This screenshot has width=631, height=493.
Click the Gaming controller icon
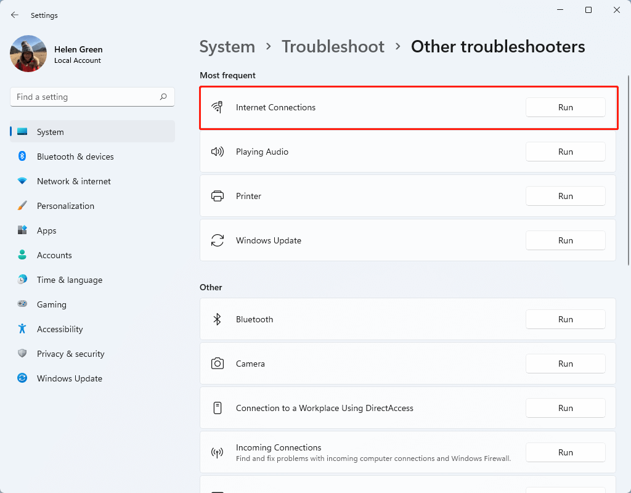pyautogui.click(x=22, y=304)
